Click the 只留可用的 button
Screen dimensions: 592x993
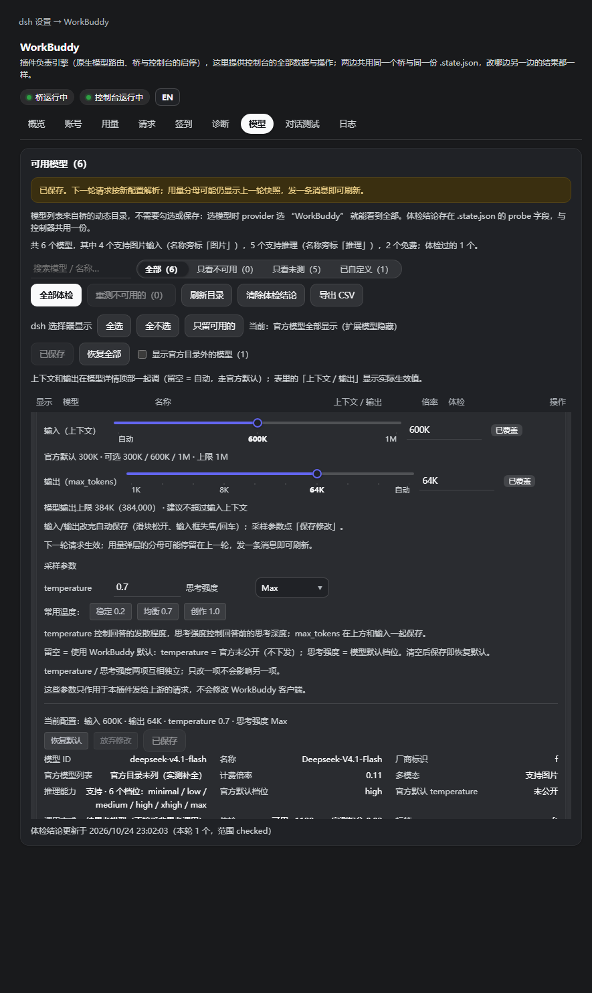tap(214, 326)
